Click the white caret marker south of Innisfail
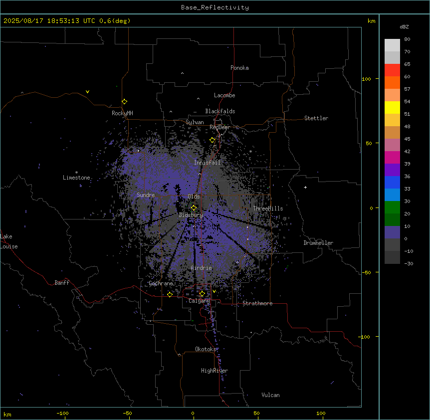The image size is (430, 420). 200,174
